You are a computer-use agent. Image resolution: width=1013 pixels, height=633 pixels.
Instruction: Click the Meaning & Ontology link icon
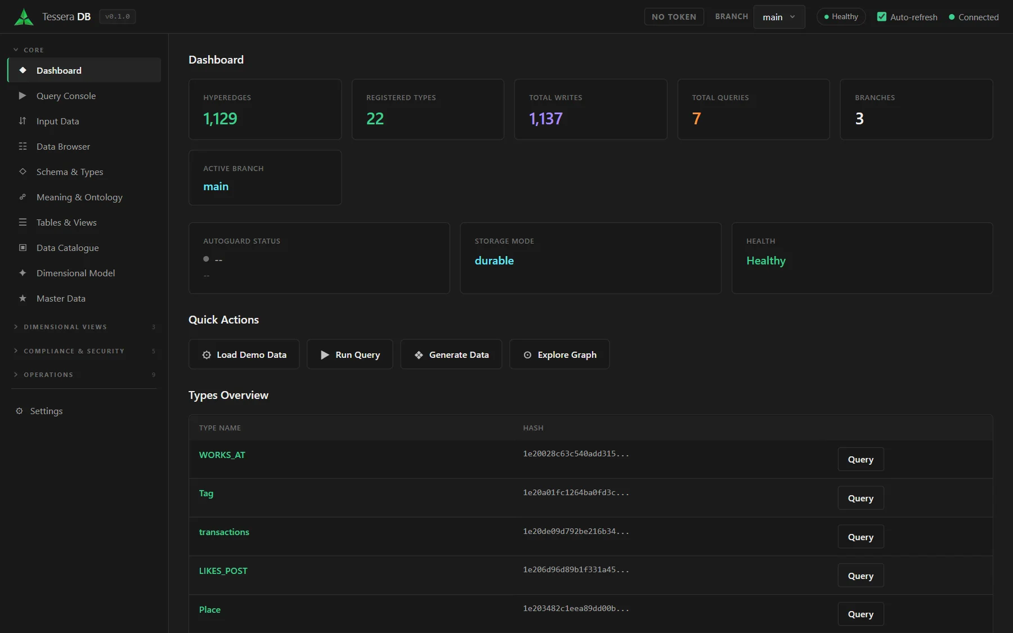[23, 197]
